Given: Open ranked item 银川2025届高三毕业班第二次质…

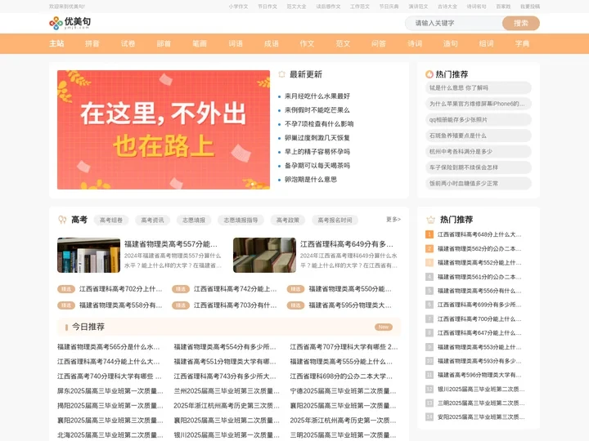Looking at the screenshot, I should (x=481, y=389).
